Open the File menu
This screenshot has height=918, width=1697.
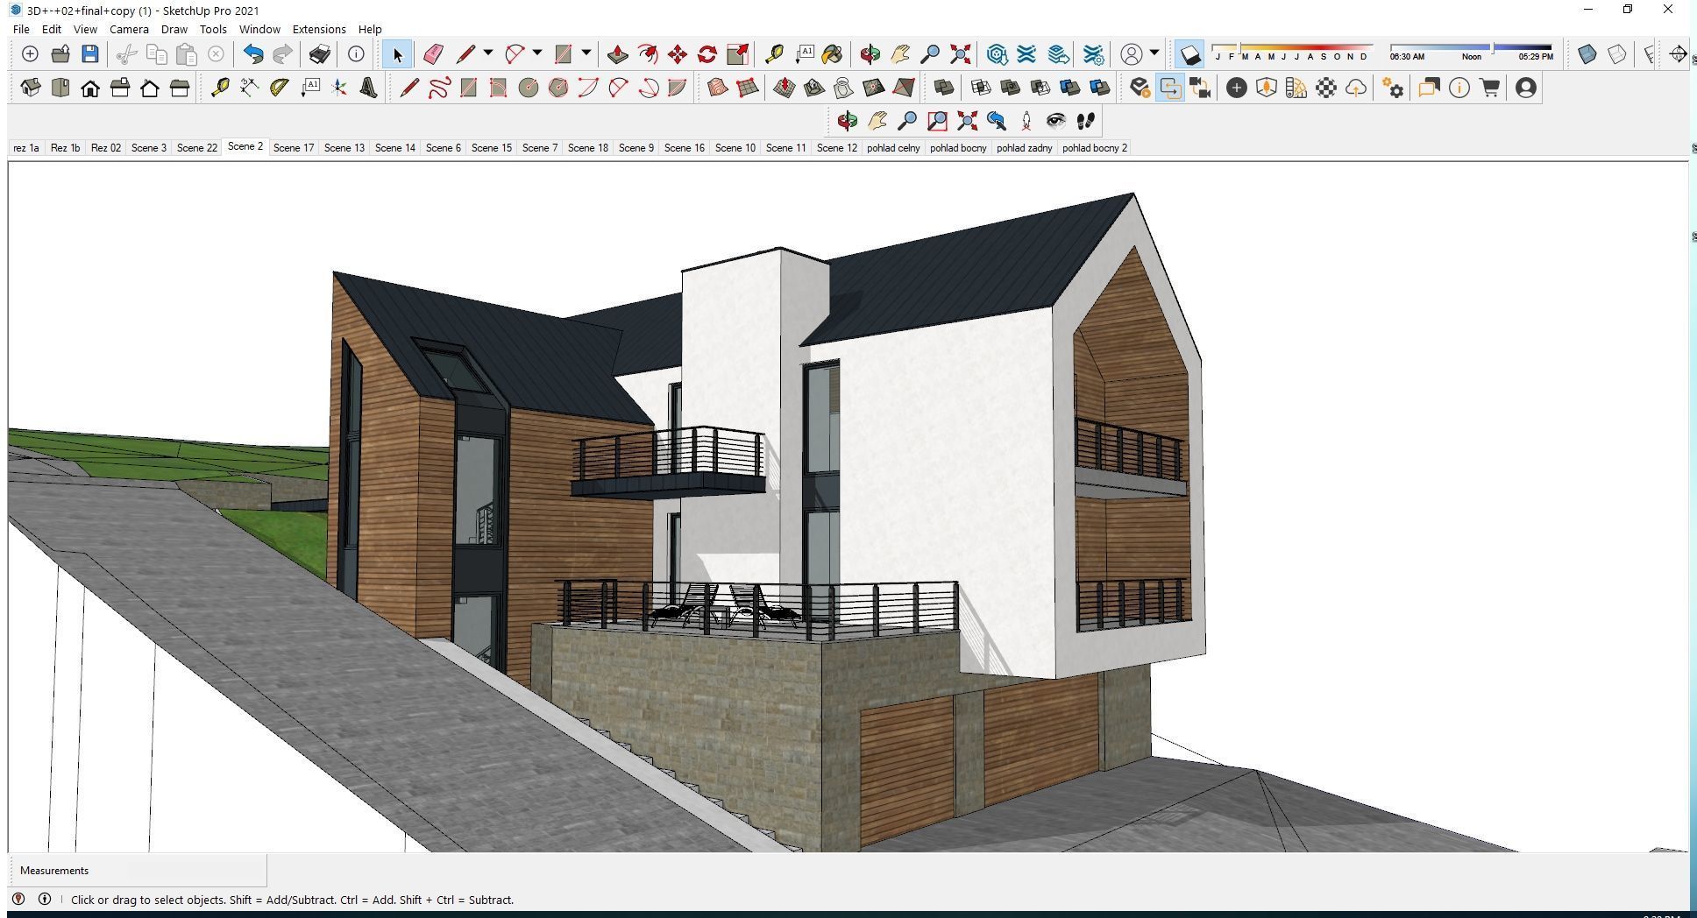click(x=21, y=29)
